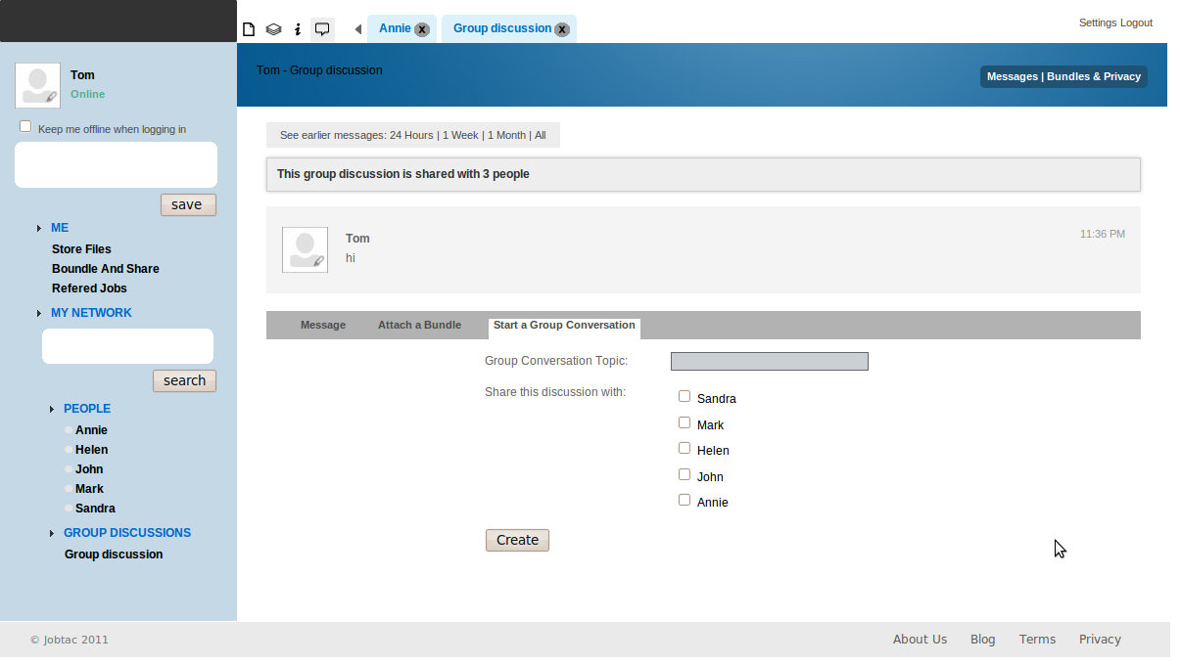Screen dimensions: 1181x665
Task: Click Tom's avatar in the message
Action: [x=305, y=249]
